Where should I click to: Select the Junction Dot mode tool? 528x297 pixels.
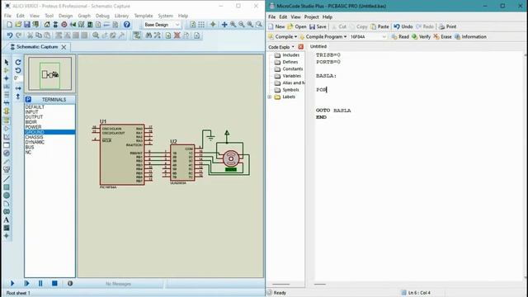tap(7, 78)
